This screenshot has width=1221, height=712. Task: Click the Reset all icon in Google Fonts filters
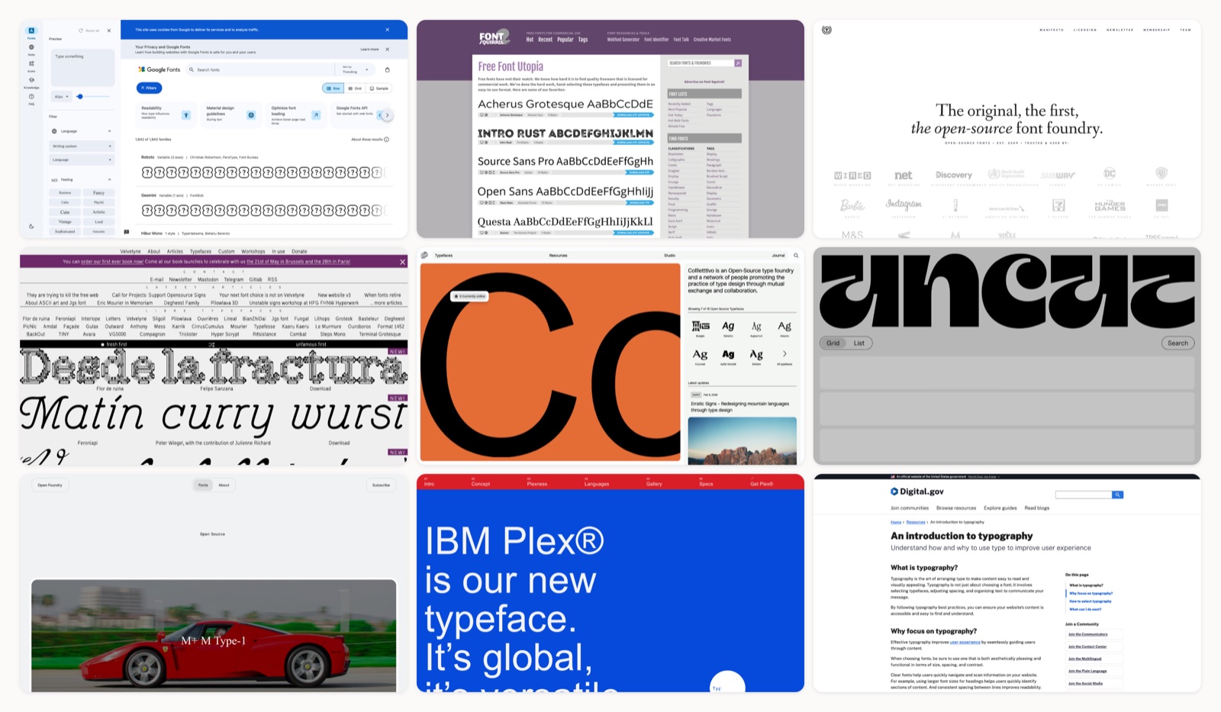click(81, 31)
